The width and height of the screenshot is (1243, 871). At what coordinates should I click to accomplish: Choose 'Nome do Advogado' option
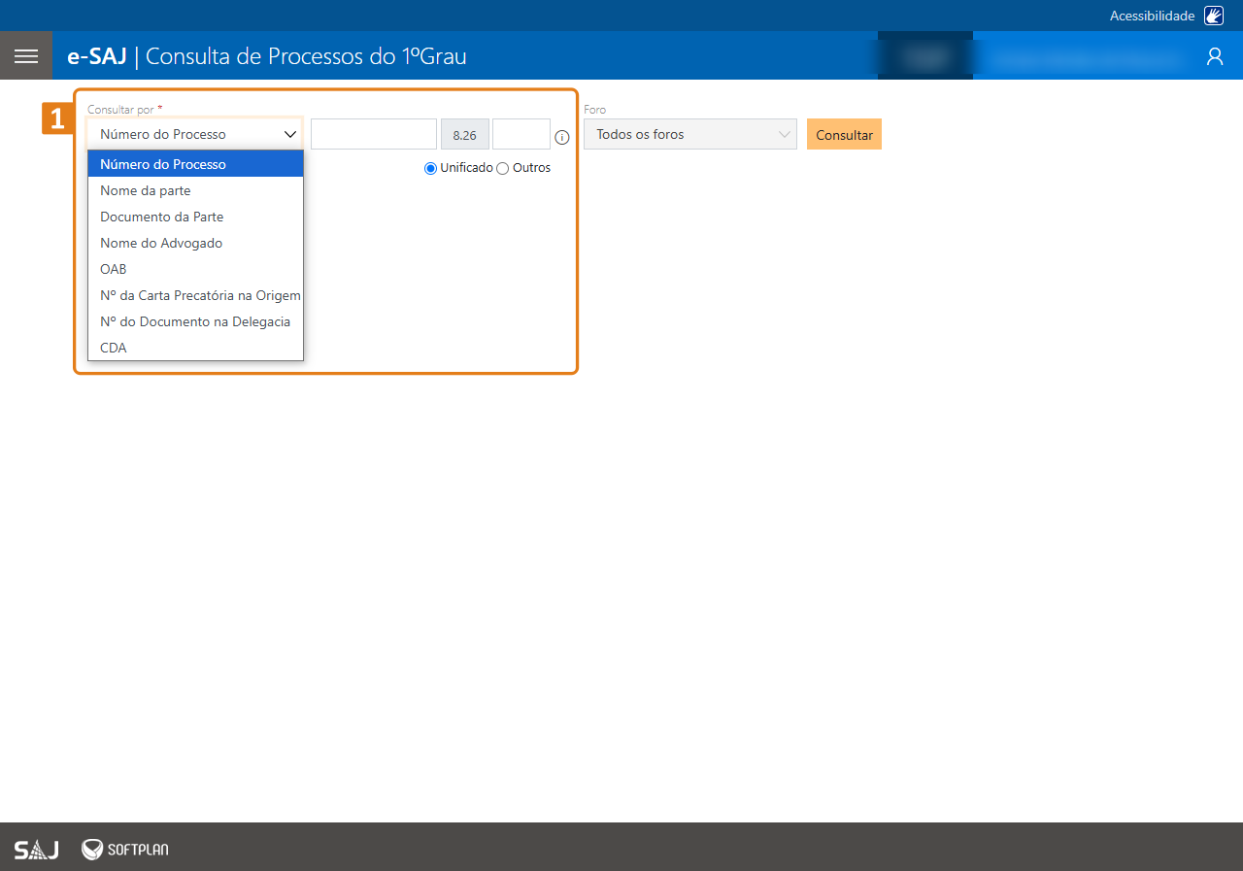coord(195,243)
